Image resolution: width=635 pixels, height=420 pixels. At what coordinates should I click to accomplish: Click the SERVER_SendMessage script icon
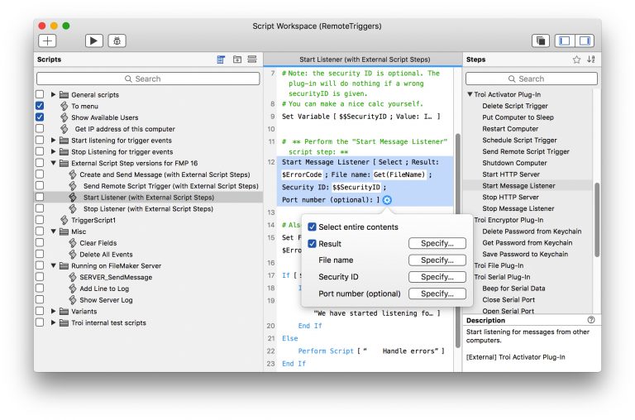tap(73, 277)
